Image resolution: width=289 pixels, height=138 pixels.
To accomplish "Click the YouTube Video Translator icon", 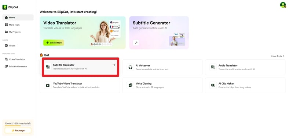I will point(48,85).
